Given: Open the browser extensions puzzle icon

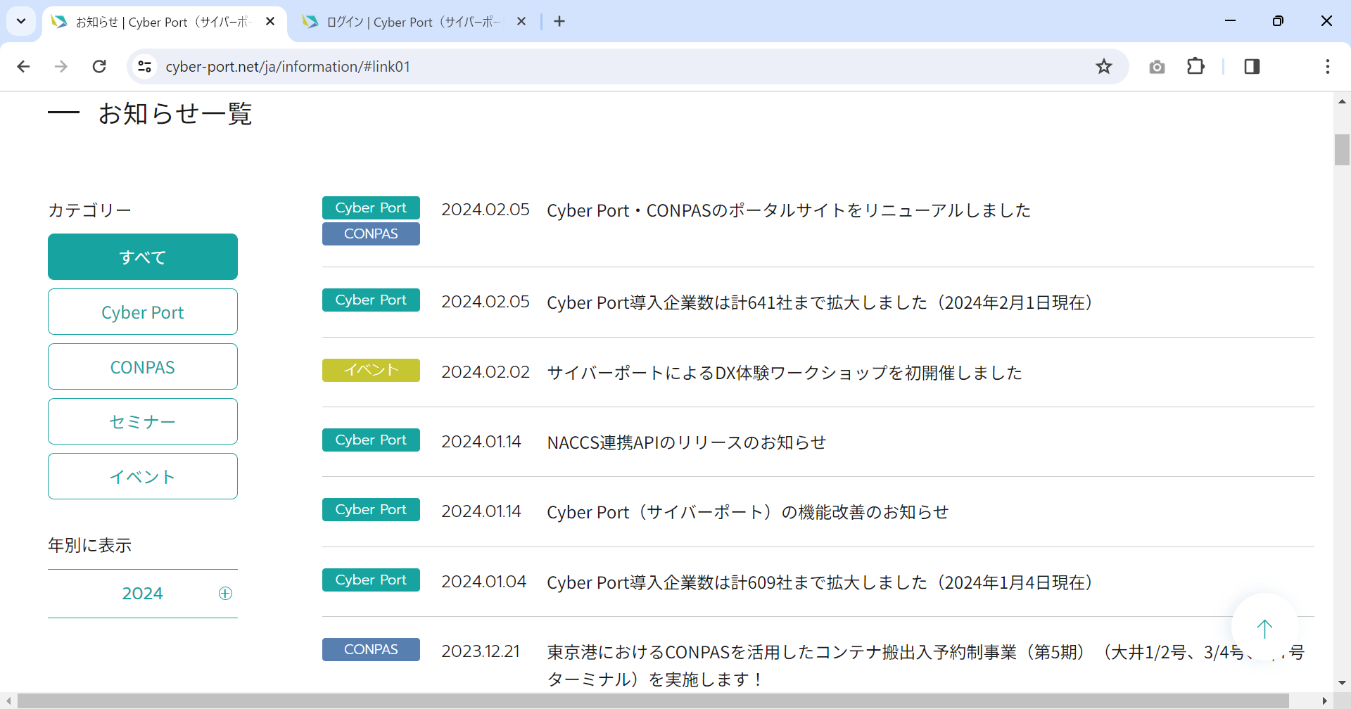Looking at the screenshot, I should (x=1195, y=67).
